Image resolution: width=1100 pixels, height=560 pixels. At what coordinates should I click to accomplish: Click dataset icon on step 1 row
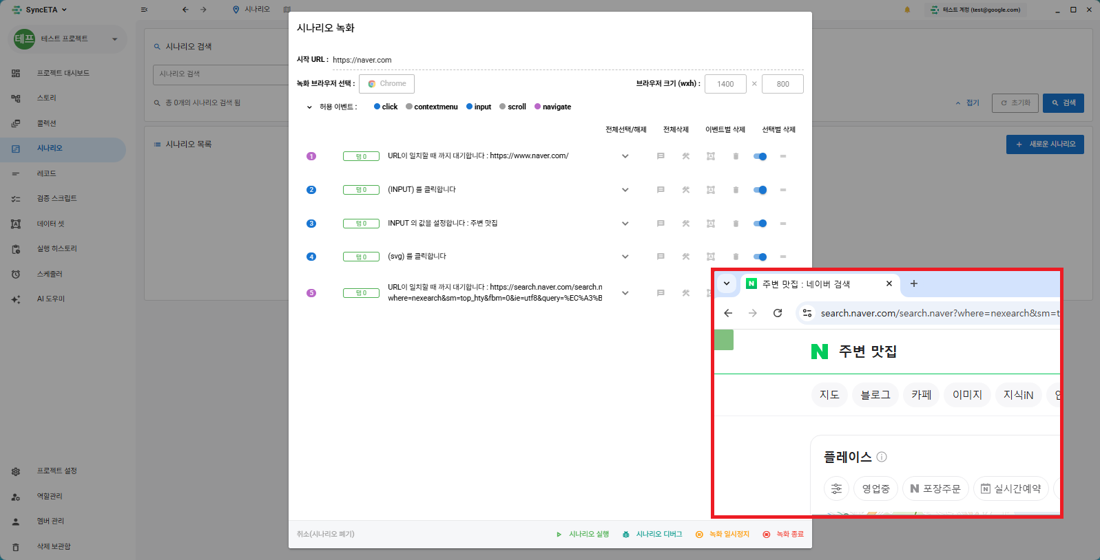click(x=711, y=156)
